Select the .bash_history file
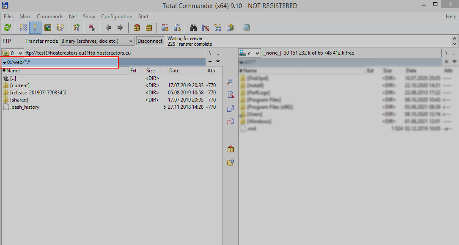 (x=112, y=107)
